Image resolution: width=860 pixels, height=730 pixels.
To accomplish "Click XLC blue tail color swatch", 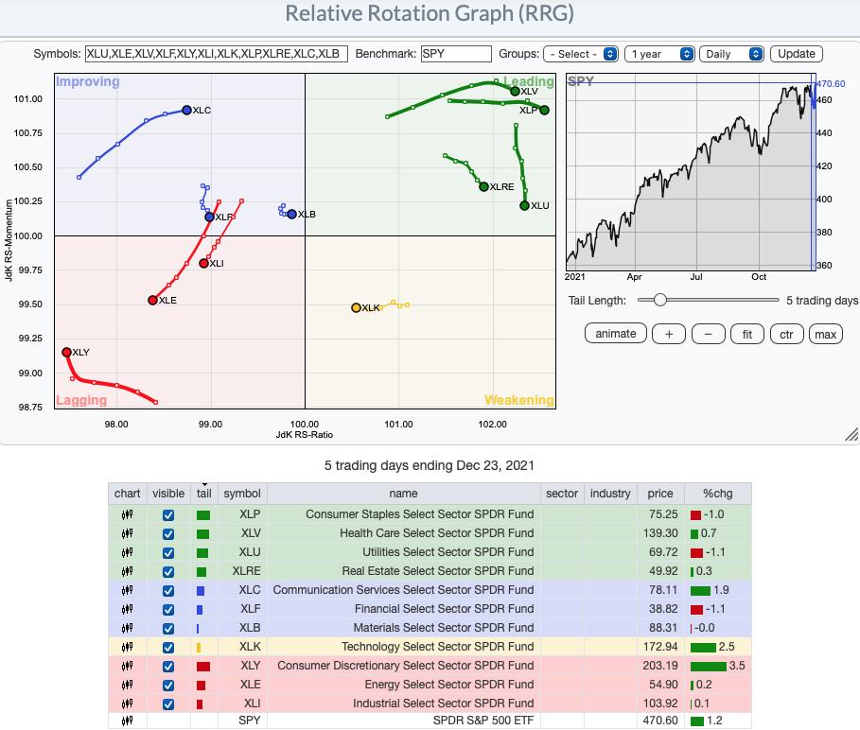I will pos(201,591).
